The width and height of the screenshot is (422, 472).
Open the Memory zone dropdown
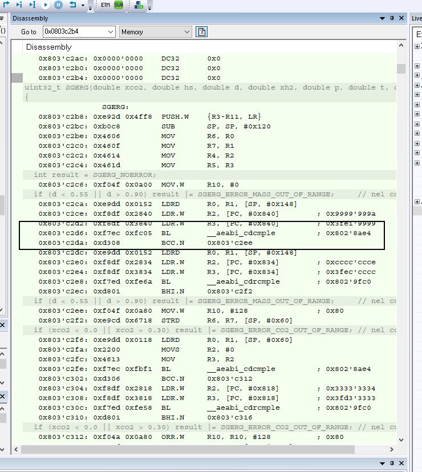click(x=156, y=31)
